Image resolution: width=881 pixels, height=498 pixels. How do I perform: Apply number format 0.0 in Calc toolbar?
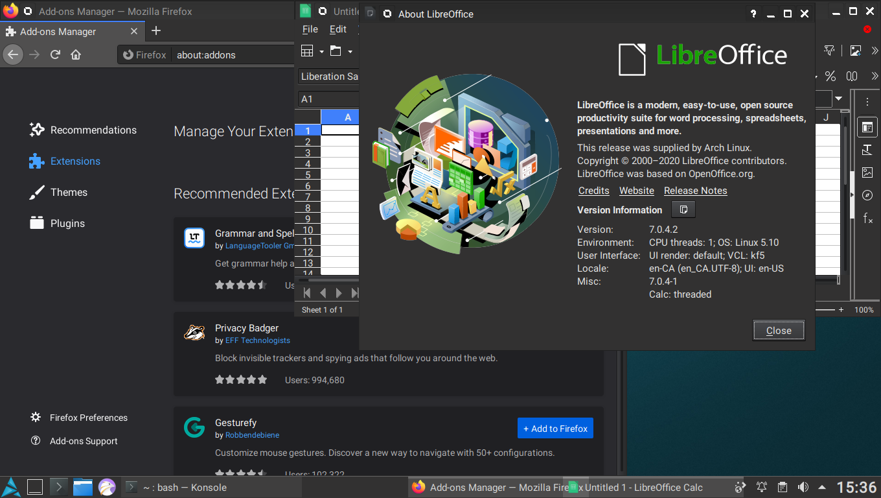852,76
